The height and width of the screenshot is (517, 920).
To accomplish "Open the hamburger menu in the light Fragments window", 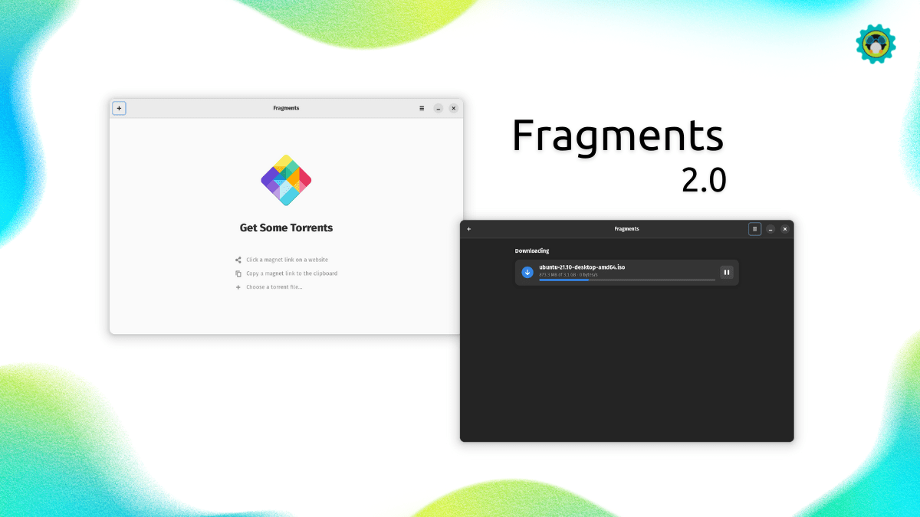I will tap(422, 108).
